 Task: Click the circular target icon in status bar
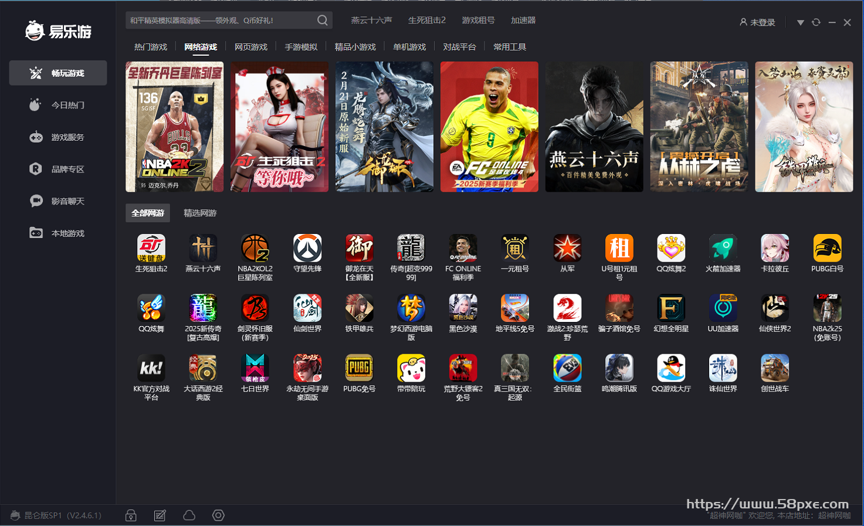click(218, 515)
